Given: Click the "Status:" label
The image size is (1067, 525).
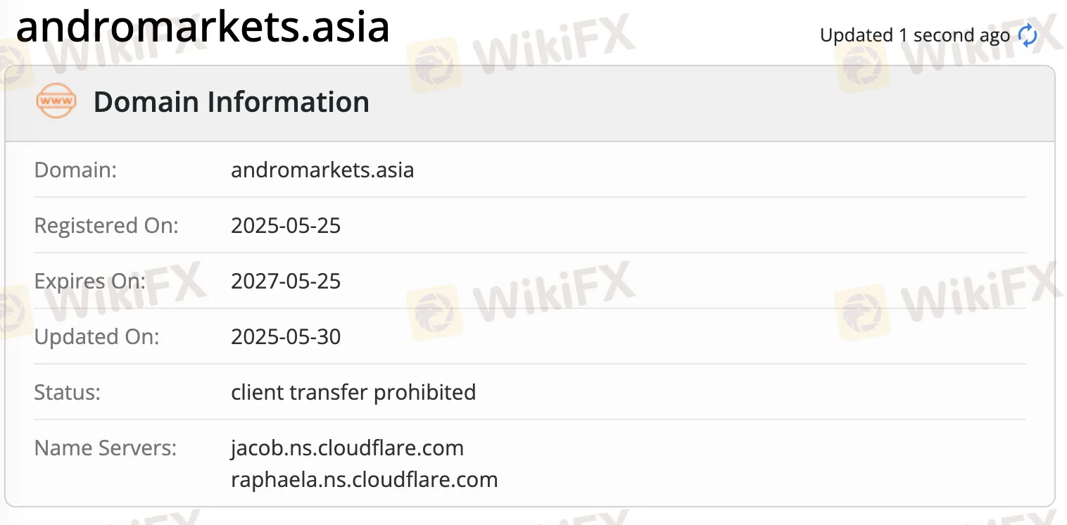Looking at the screenshot, I should [68, 392].
